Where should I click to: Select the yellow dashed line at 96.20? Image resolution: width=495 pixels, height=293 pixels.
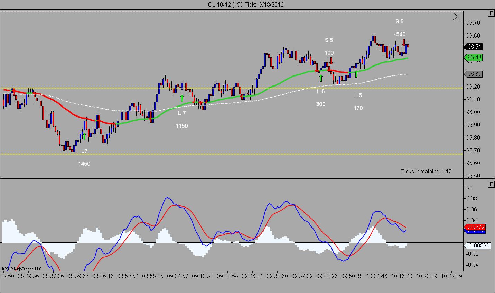tap(232, 88)
